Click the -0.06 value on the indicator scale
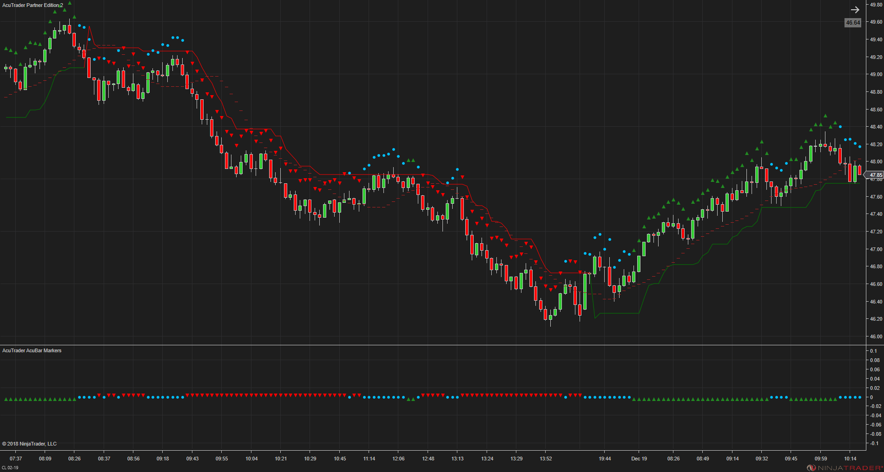This screenshot has height=472, width=884. coord(875,425)
